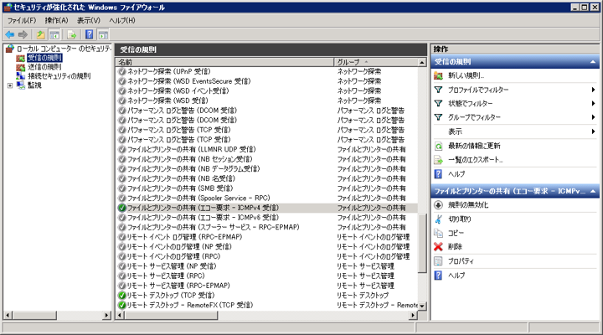Click ヘルプ in the 受信の規則 actions section

[x=456, y=174]
